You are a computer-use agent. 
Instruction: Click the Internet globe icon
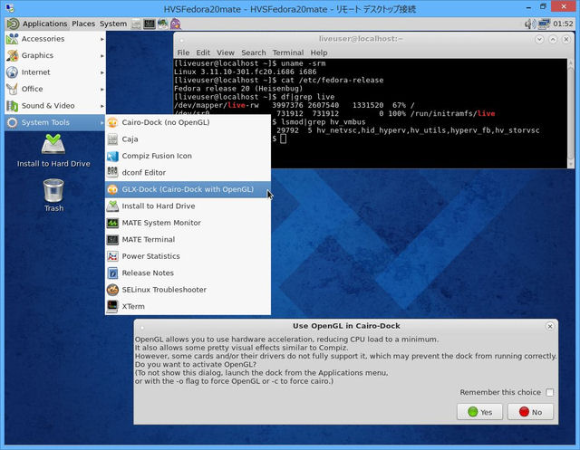(x=12, y=72)
